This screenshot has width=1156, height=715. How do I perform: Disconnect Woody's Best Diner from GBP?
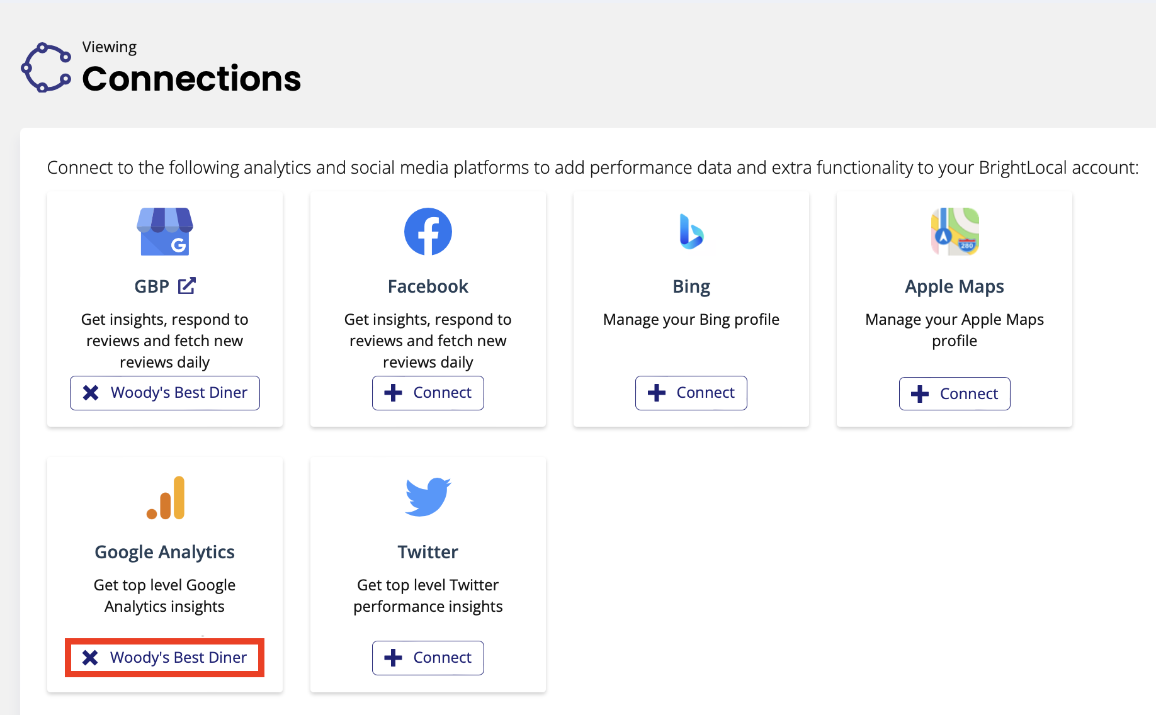(165, 393)
